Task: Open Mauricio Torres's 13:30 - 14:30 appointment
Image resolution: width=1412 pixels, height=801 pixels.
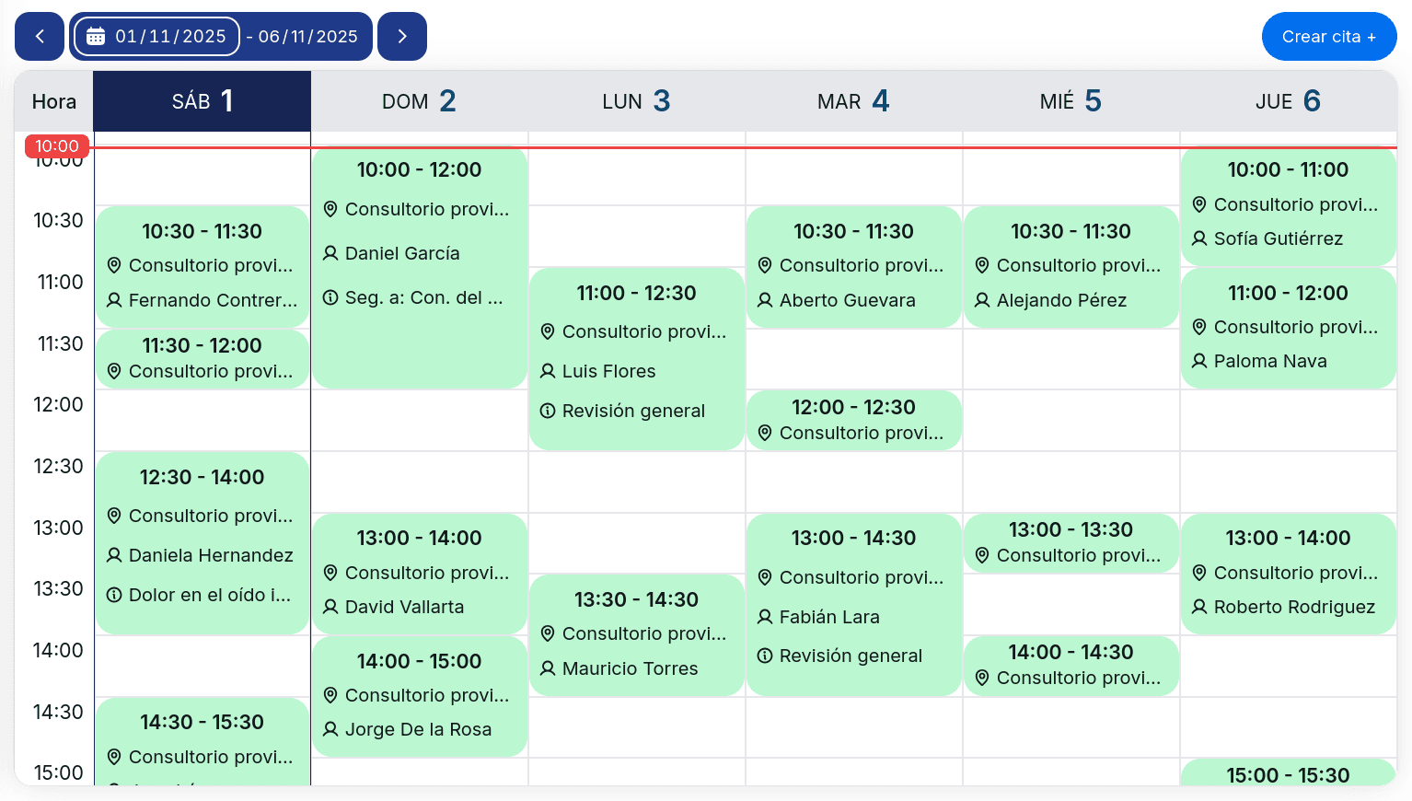Action: 636,634
